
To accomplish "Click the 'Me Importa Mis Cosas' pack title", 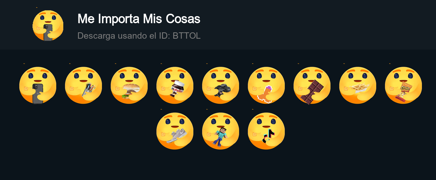I will (139, 19).
